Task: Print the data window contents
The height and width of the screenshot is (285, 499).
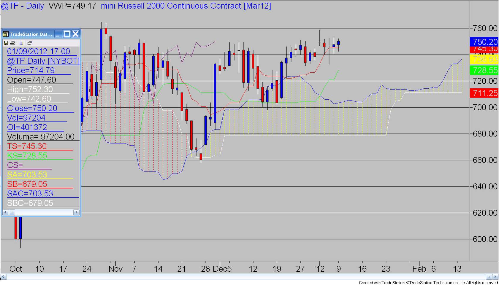Action: click(13, 43)
